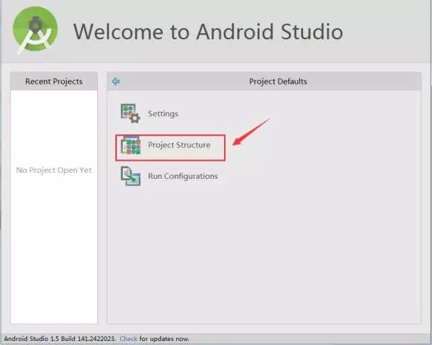432x345 pixels.
Task: Open the Project Structure text entry
Action: click(179, 144)
